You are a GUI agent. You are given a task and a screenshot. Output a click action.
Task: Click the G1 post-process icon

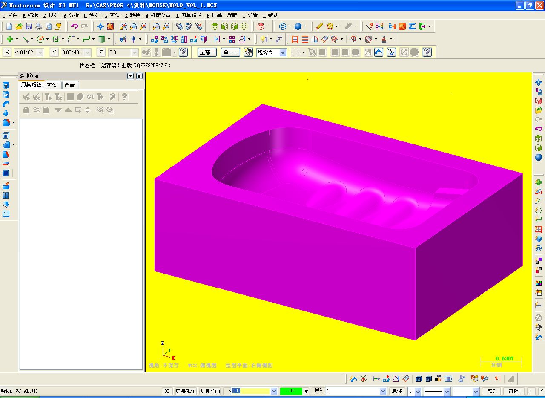(90, 97)
